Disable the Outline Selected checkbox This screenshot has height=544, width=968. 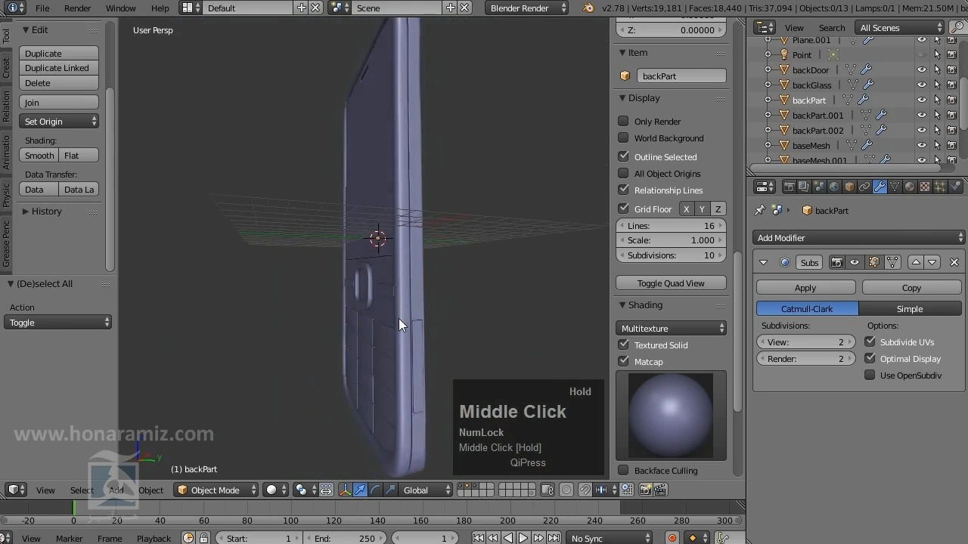click(x=623, y=156)
